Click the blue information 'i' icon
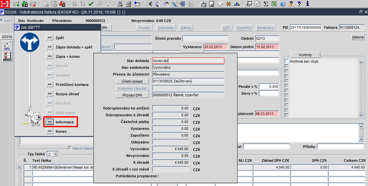This screenshot has height=186, width=368. (x=307, y=4)
